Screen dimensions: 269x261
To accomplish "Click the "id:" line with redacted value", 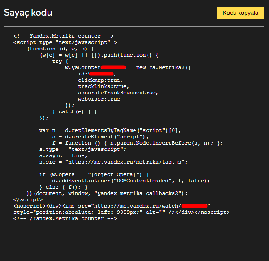I will point(97,74).
